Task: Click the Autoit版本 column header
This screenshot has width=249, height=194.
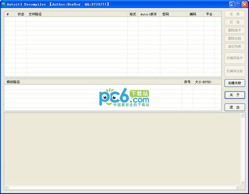Action: click(149, 14)
